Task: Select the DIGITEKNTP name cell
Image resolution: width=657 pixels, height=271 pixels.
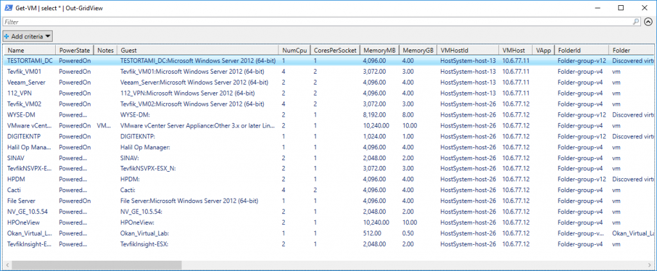Action: (24, 136)
